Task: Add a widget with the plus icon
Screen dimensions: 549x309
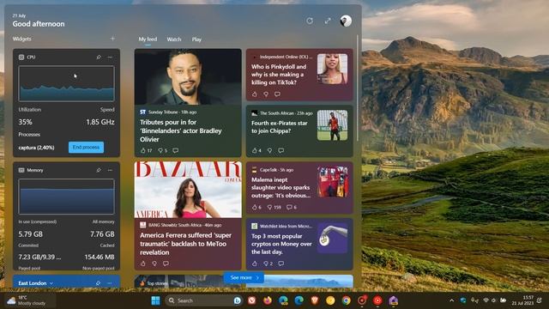Action: pyautogui.click(x=112, y=39)
